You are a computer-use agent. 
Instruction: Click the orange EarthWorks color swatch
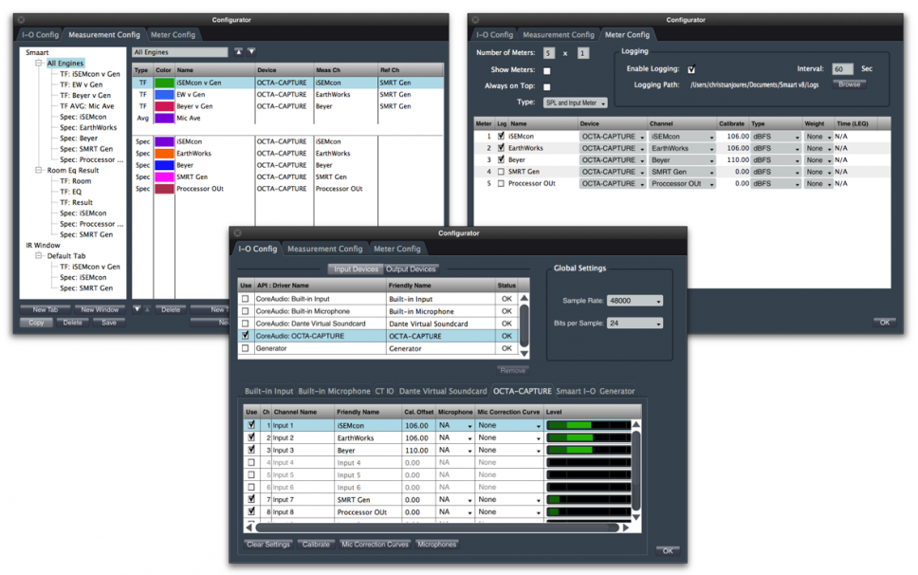(x=164, y=154)
